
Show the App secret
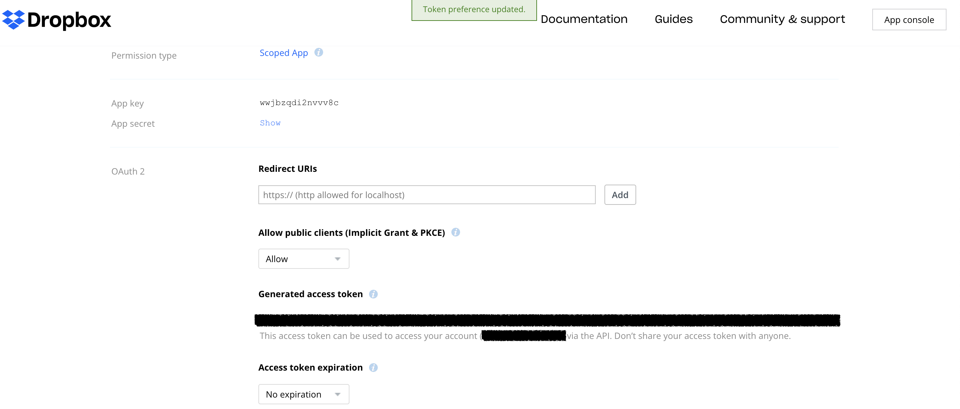pyautogui.click(x=270, y=123)
